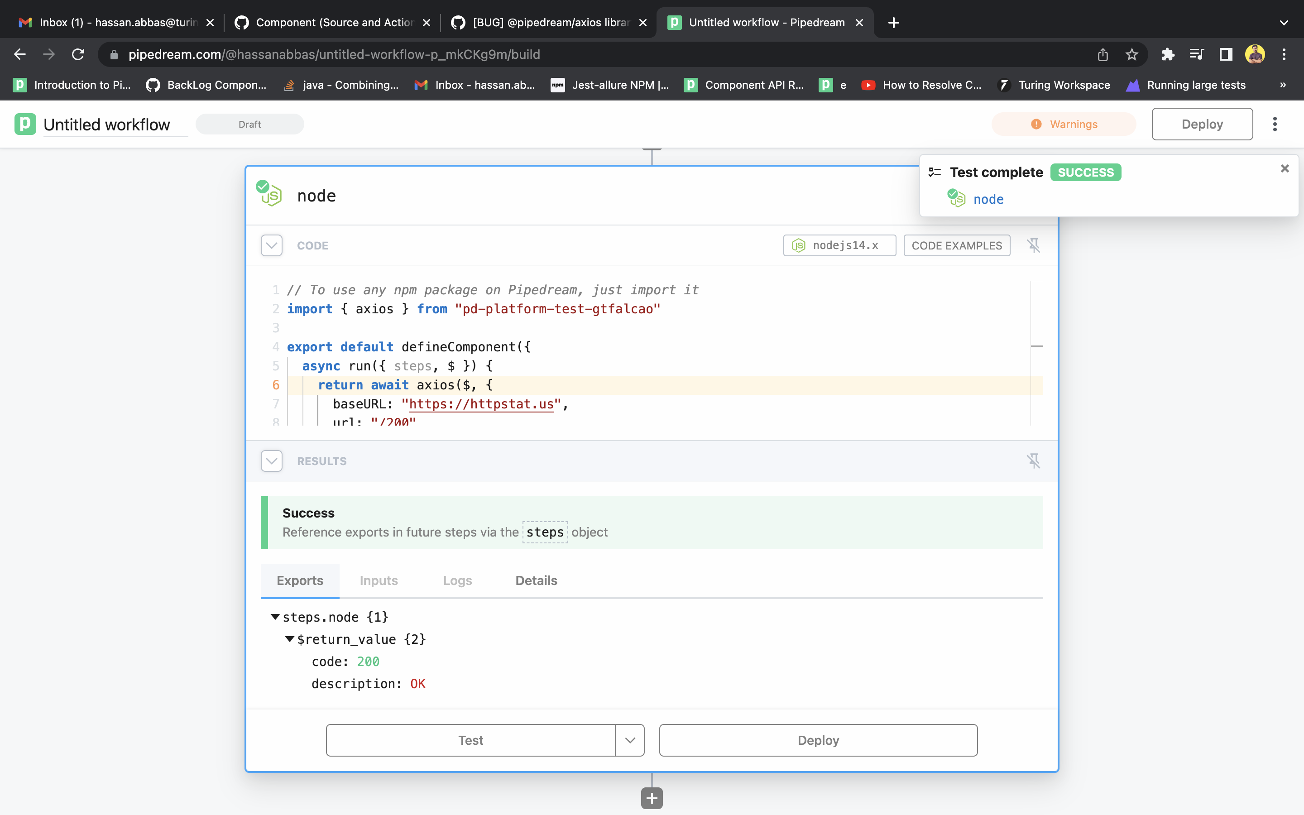
Task: Switch to the Exports tab
Action: 300,580
